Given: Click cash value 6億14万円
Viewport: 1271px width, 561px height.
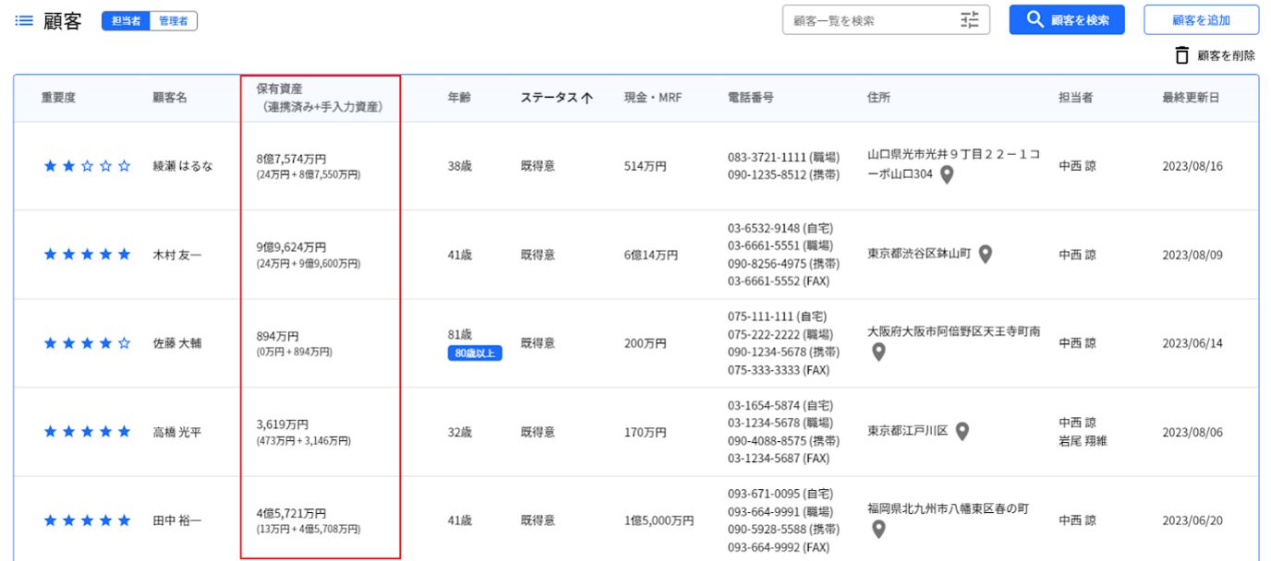Looking at the screenshot, I should [x=651, y=255].
